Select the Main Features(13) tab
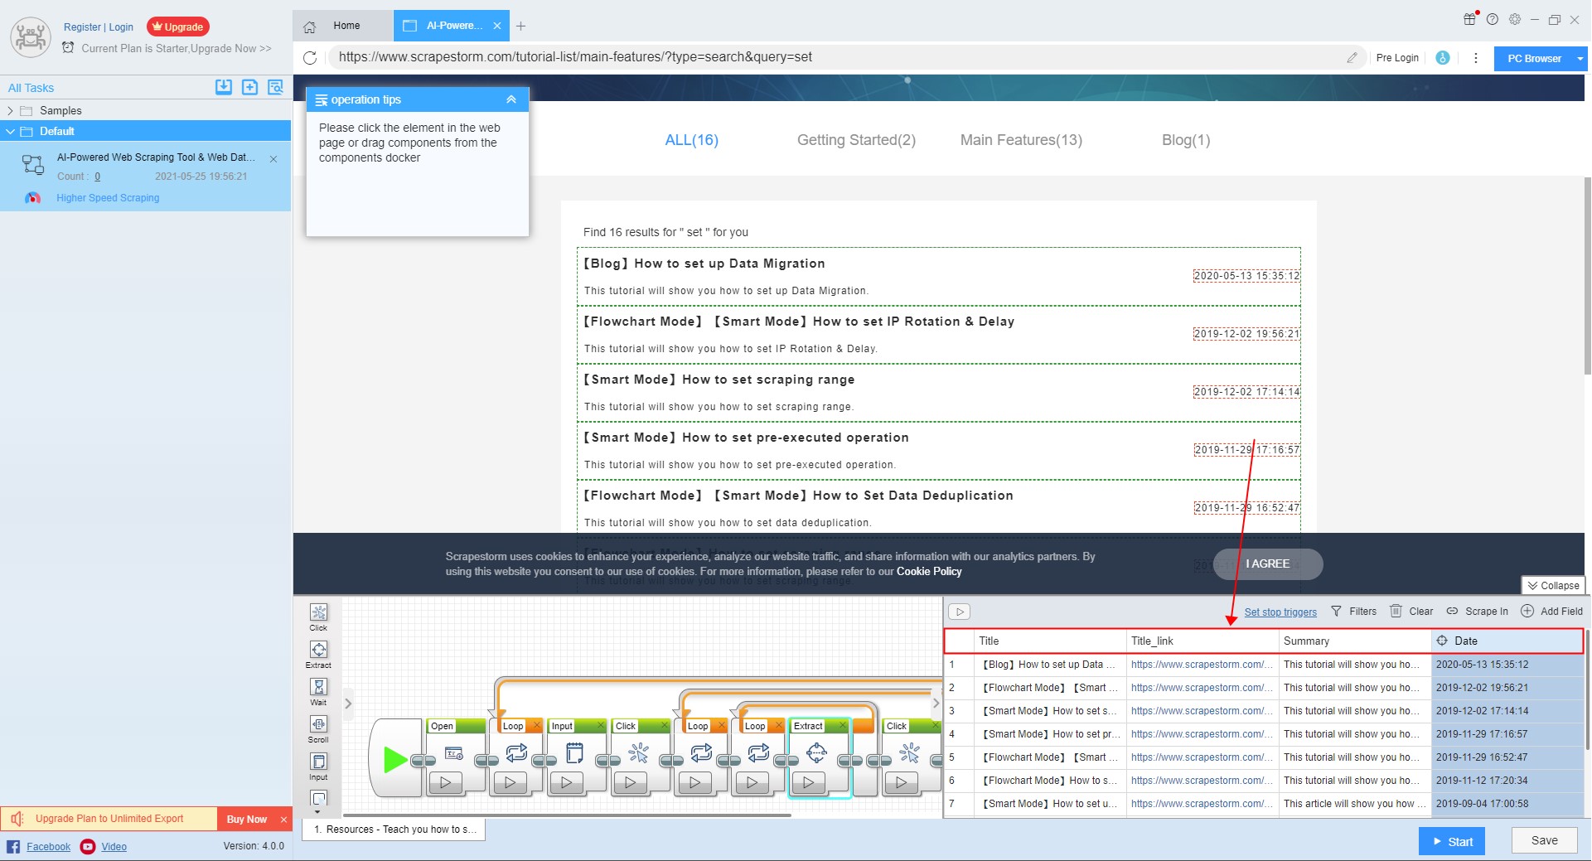 [x=1021, y=140]
